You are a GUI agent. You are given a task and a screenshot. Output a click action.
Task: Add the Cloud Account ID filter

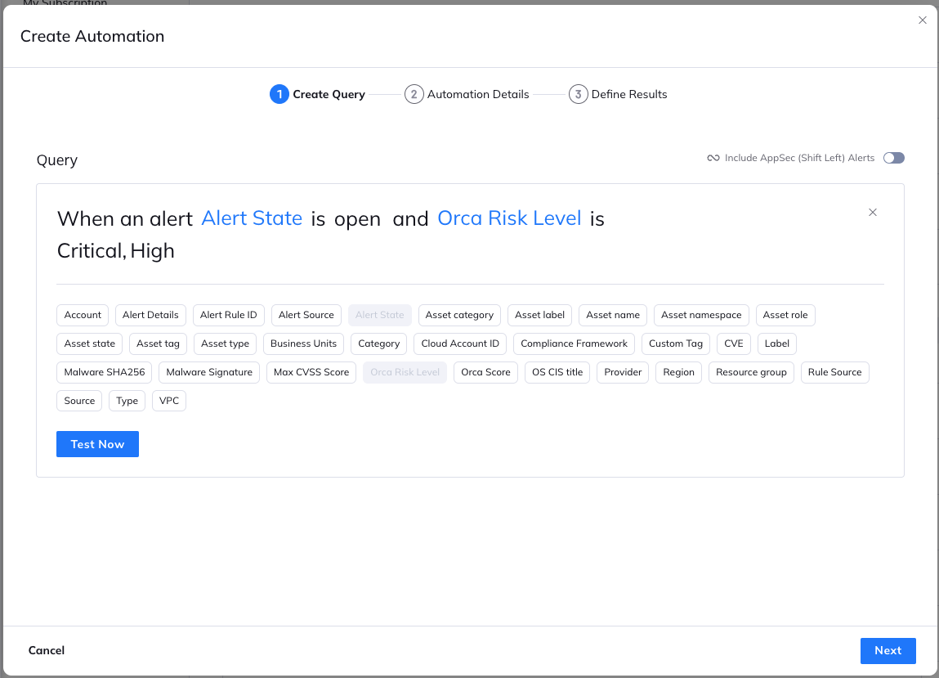pos(460,343)
